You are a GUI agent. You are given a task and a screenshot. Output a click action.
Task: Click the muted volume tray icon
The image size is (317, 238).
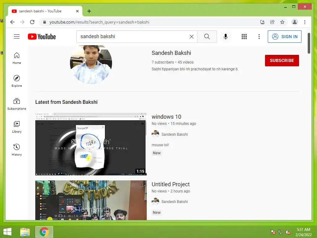[288, 232]
